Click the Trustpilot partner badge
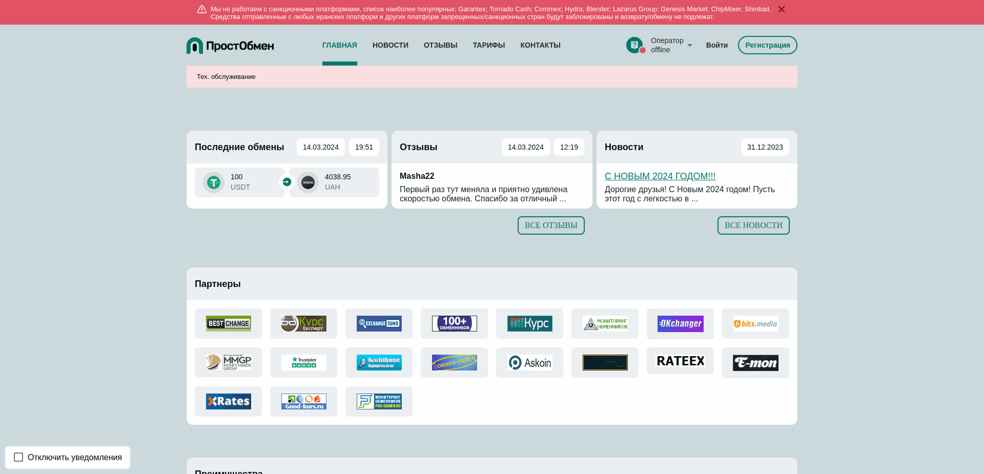 click(x=303, y=362)
